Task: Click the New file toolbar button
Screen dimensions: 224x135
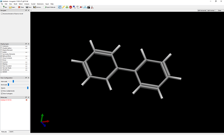Action: 5,7
